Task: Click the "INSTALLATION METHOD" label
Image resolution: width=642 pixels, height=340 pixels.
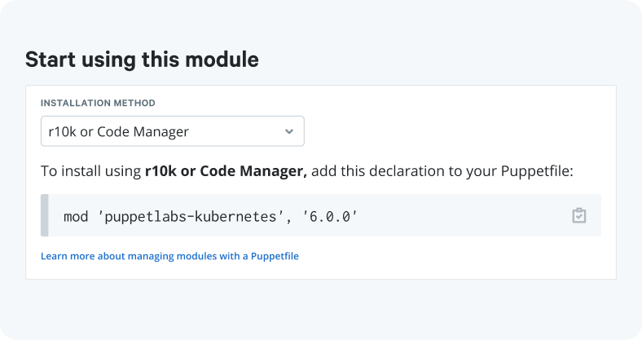Action: (98, 104)
